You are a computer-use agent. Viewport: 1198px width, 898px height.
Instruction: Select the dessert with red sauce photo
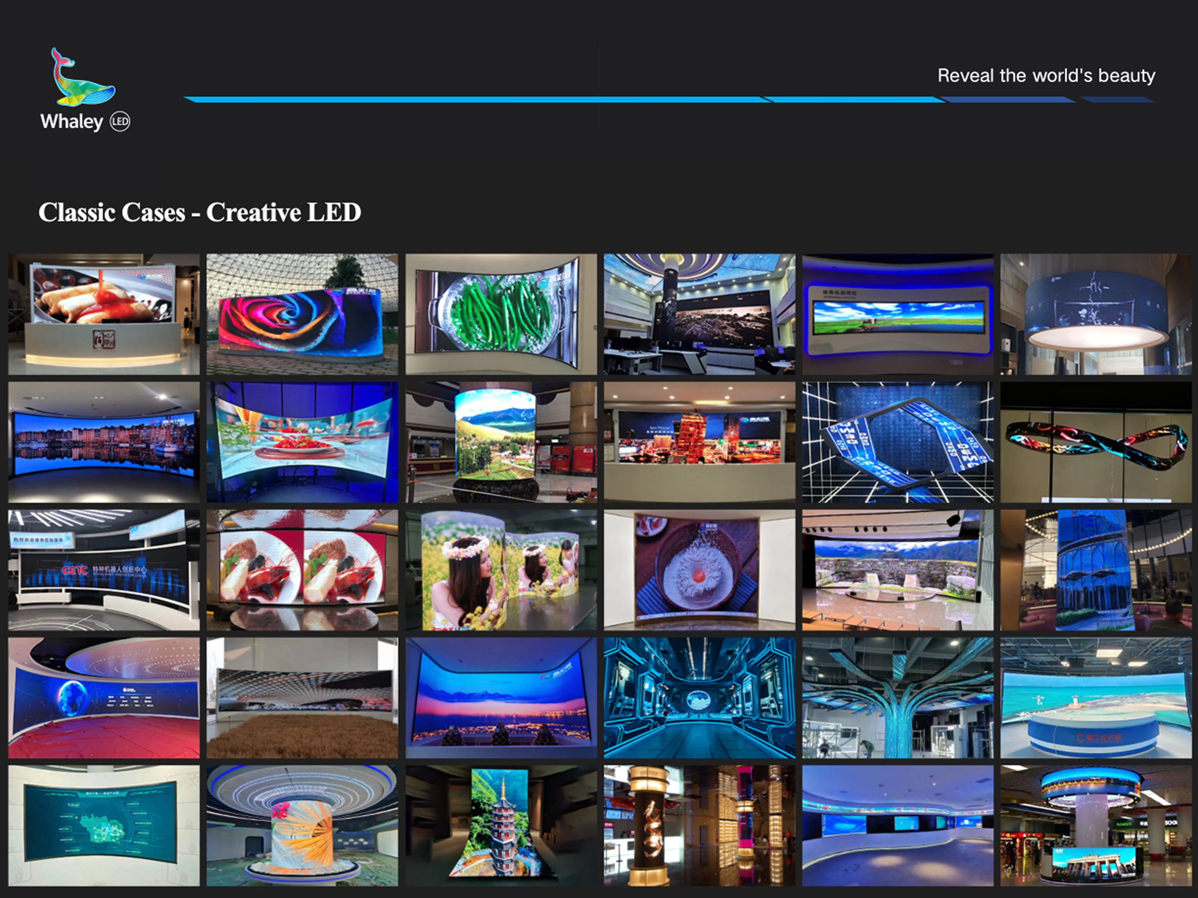click(x=103, y=314)
